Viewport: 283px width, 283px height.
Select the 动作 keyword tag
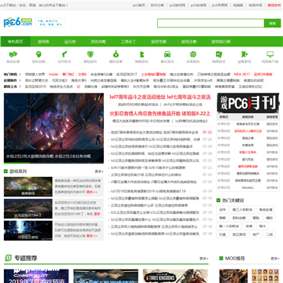pyautogui.click(x=222, y=210)
